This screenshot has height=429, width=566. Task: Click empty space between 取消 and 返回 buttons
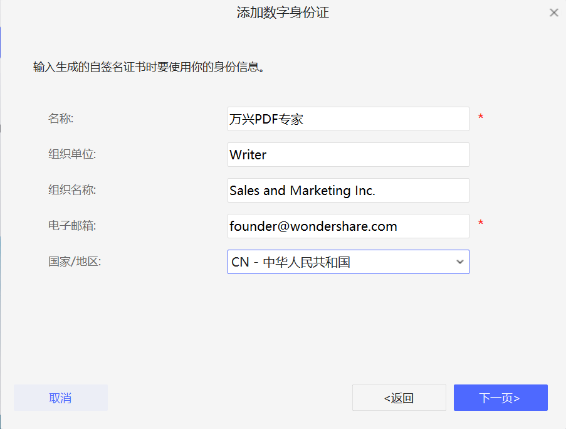[229, 398]
